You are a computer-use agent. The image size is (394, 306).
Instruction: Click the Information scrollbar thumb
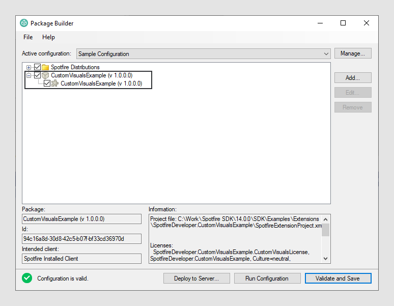coord(326,230)
